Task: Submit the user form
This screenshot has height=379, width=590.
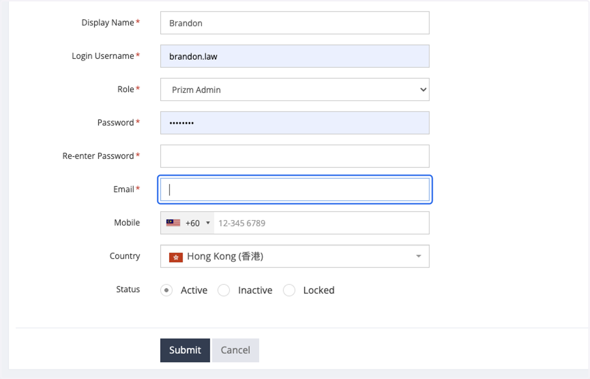Action: click(185, 350)
